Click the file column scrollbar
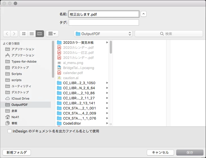This screenshot has width=206, height=158. [111, 47]
